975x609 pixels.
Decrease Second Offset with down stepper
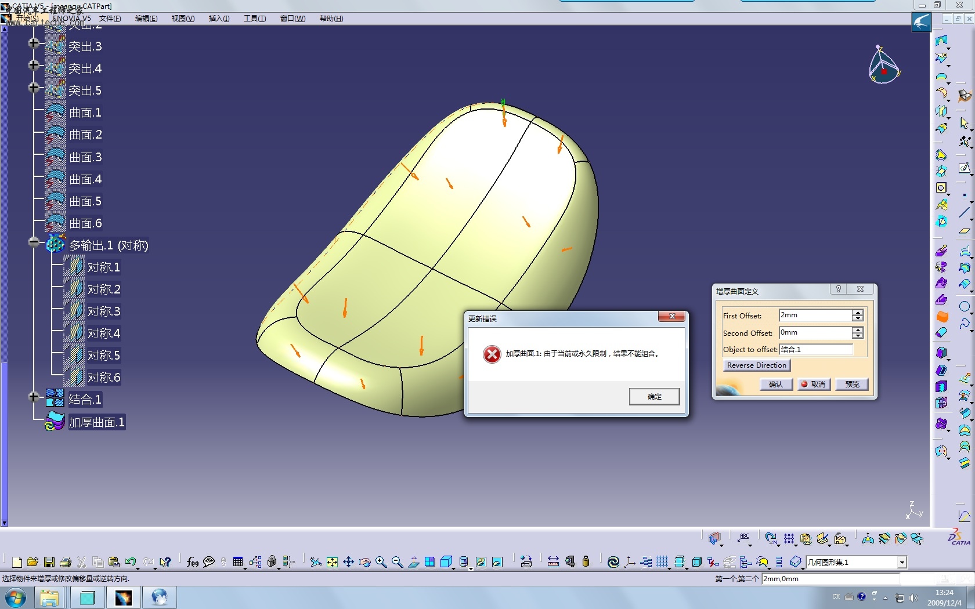(x=858, y=336)
